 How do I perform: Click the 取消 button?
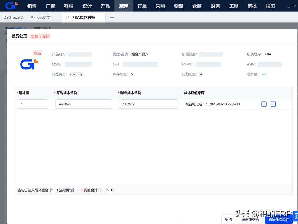pos(228,219)
